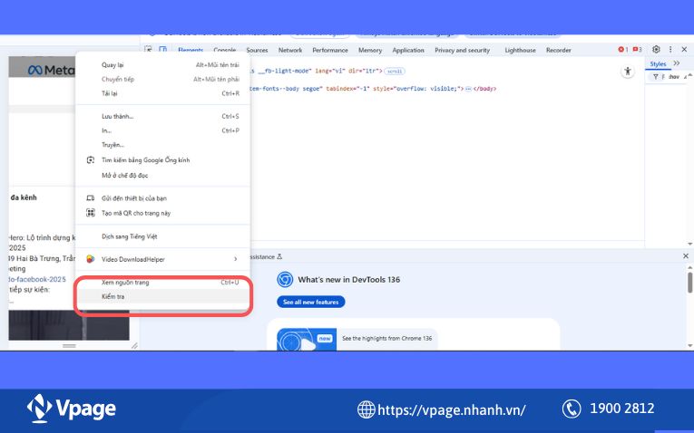This screenshot has height=433, width=694.
Task: Select Tìm kiếm bằng Google Ống kính
Action: coord(163,160)
